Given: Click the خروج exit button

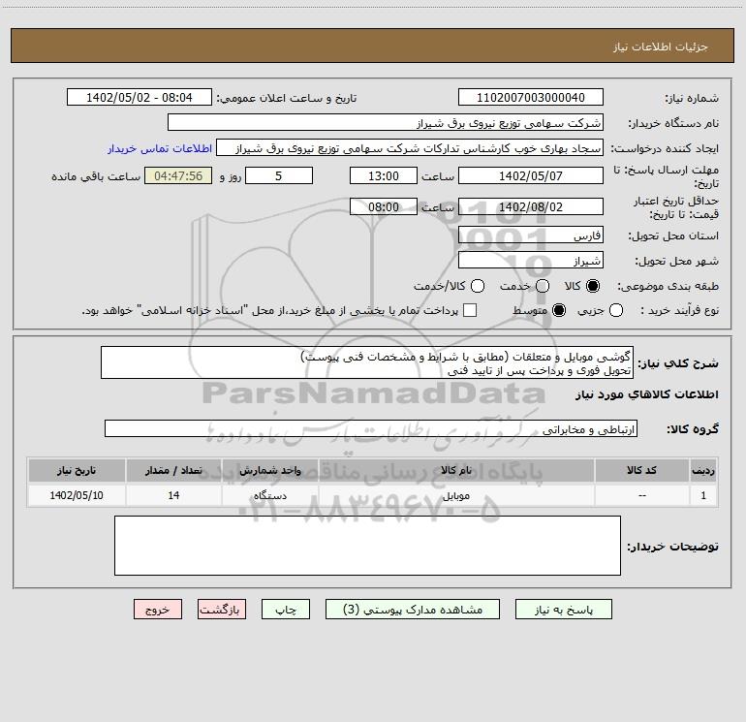Looking at the screenshot, I should tap(158, 610).
